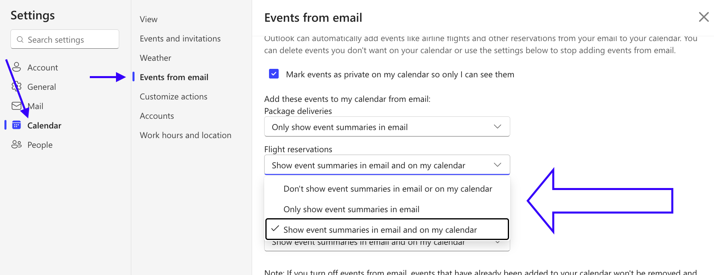
Task: Uncheck Mark events as private checkbox
Action: pos(274,74)
